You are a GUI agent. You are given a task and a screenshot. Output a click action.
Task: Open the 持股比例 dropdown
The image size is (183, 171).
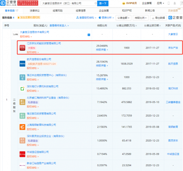click(141, 18)
